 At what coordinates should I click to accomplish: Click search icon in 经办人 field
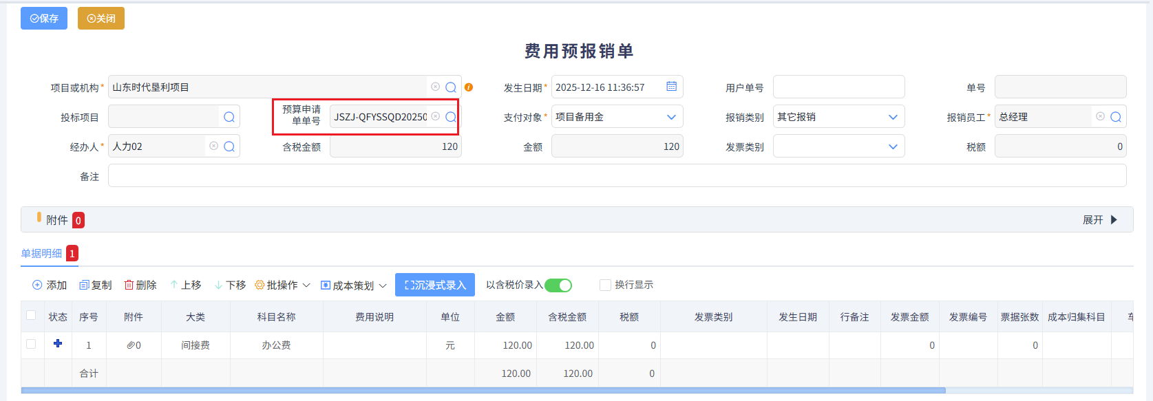pyautogui.click(x=229, y=147)
